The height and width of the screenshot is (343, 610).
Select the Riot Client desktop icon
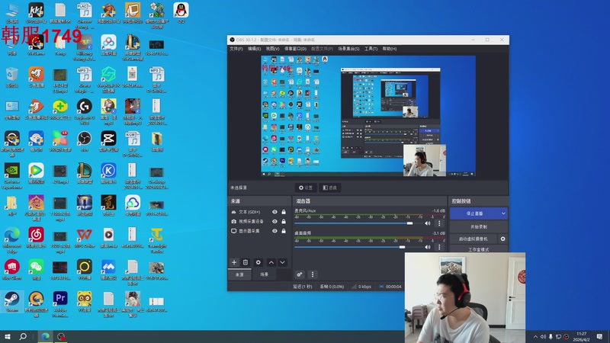click(12, 270)
